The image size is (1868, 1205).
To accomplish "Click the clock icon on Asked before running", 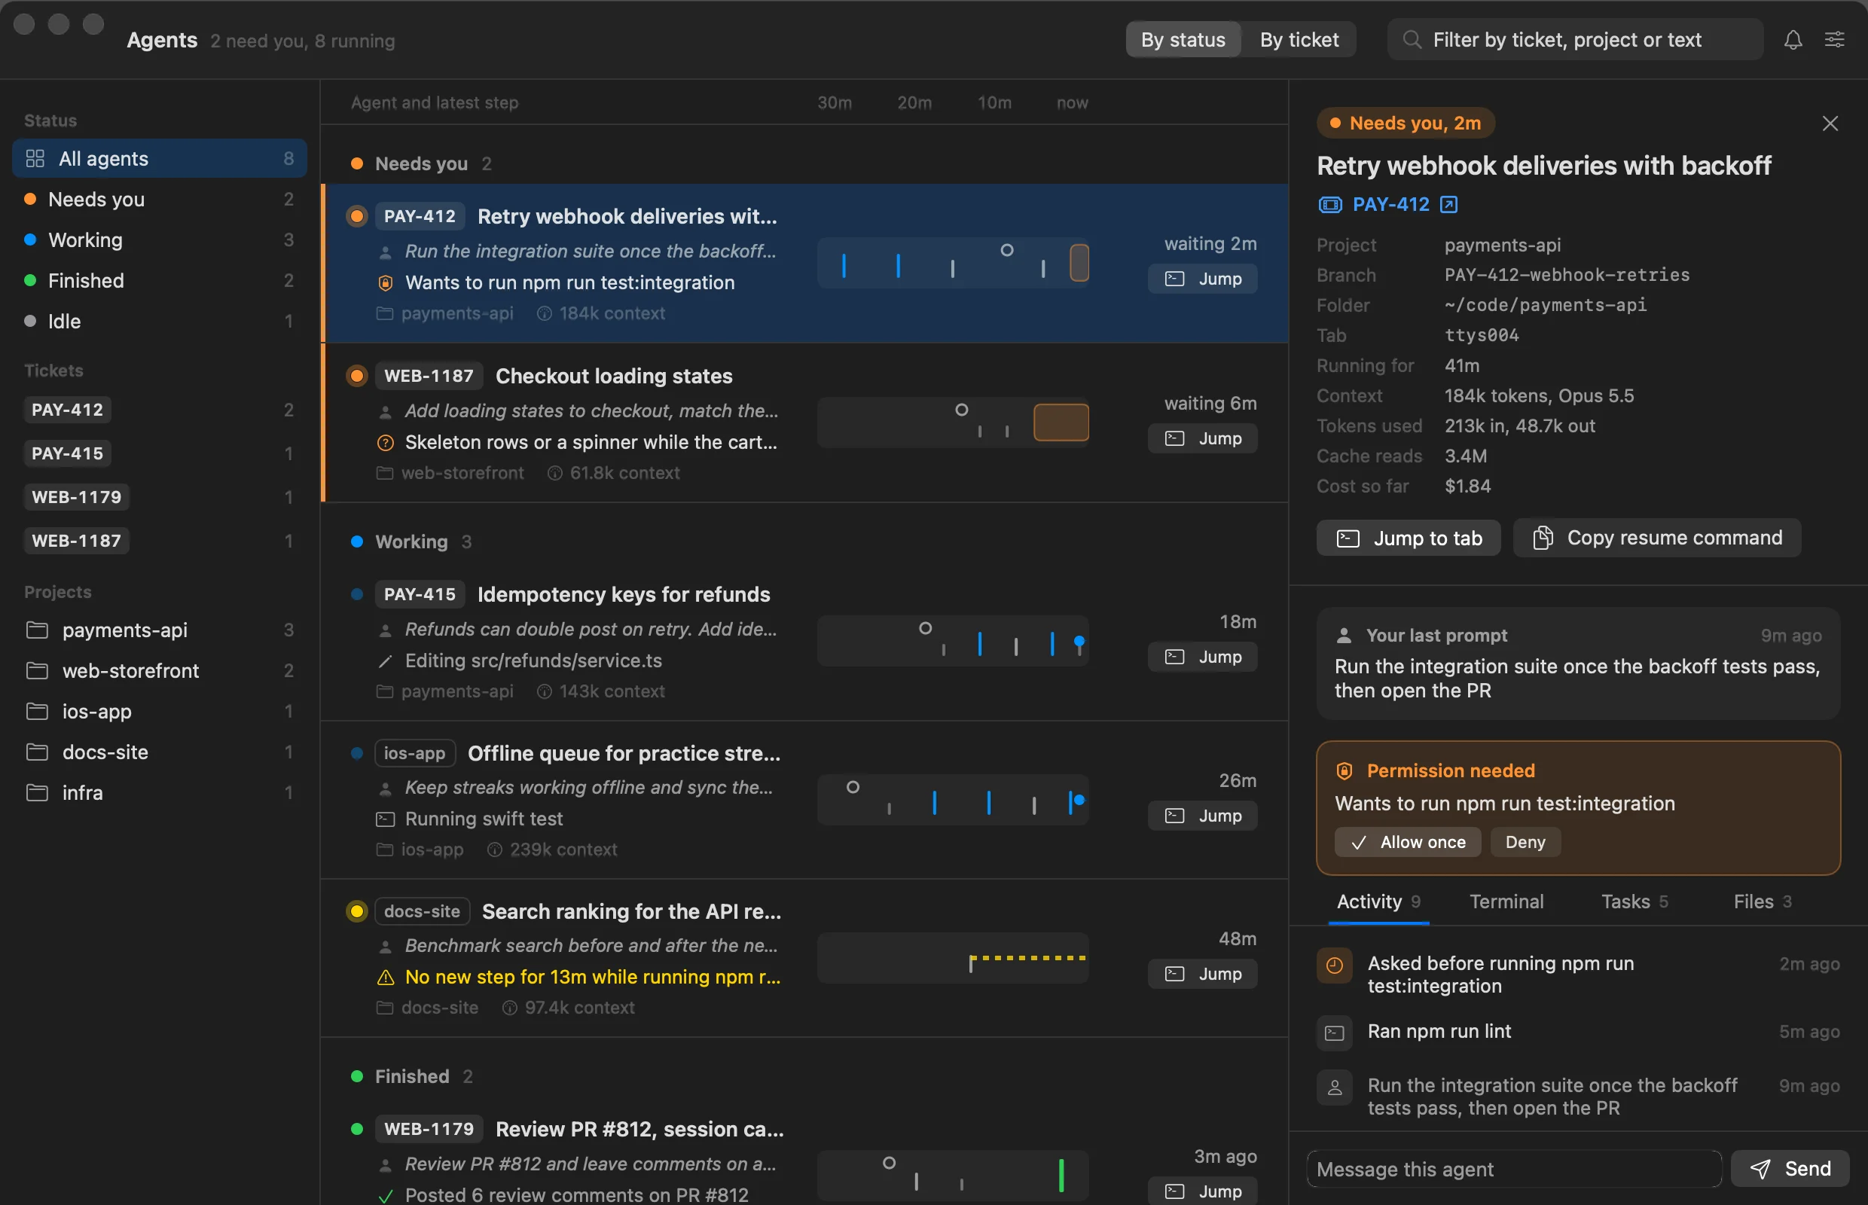I will pos(1334,965).
